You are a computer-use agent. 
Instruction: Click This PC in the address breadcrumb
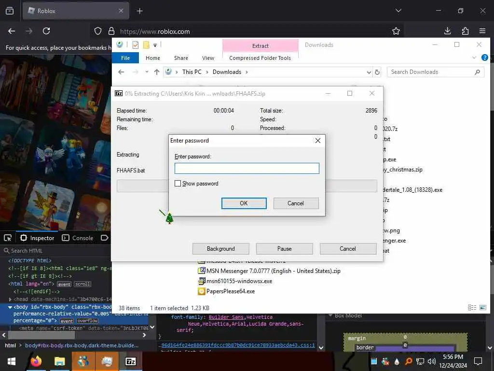(x=192, y=72)
